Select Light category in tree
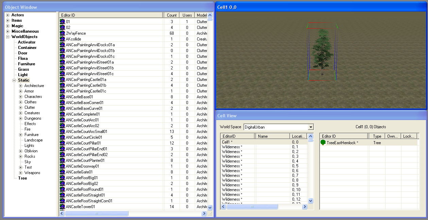The height and width of the screenshot is (220, 428). point(23,75)
